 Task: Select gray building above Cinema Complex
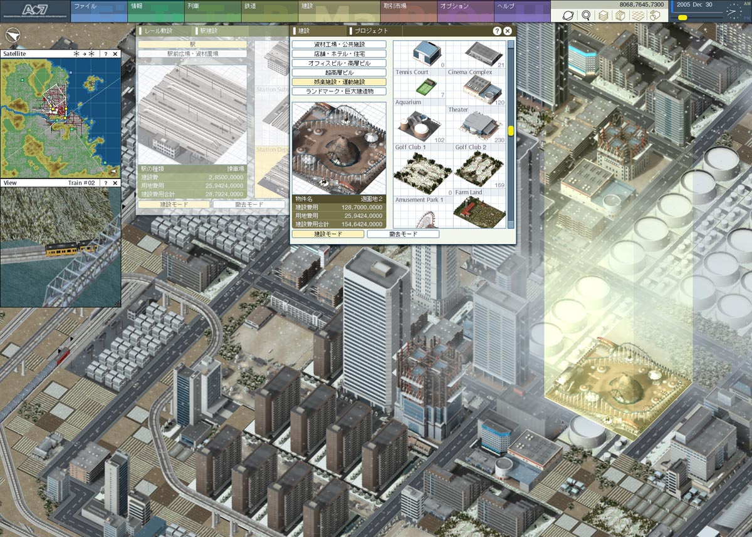click(x=483, y=53)
